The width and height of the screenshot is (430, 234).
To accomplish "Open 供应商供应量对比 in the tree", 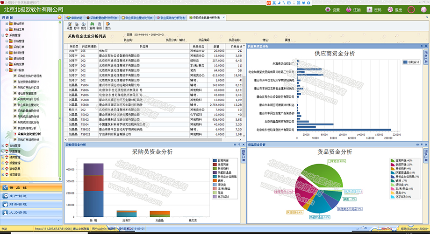I will [x=28, y=105].
